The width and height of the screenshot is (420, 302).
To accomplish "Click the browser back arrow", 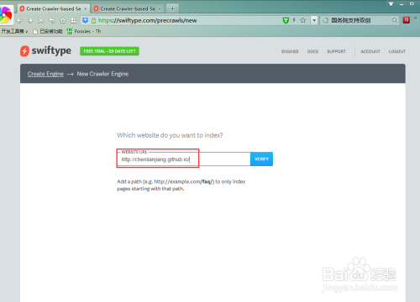I will click(19, 20).
